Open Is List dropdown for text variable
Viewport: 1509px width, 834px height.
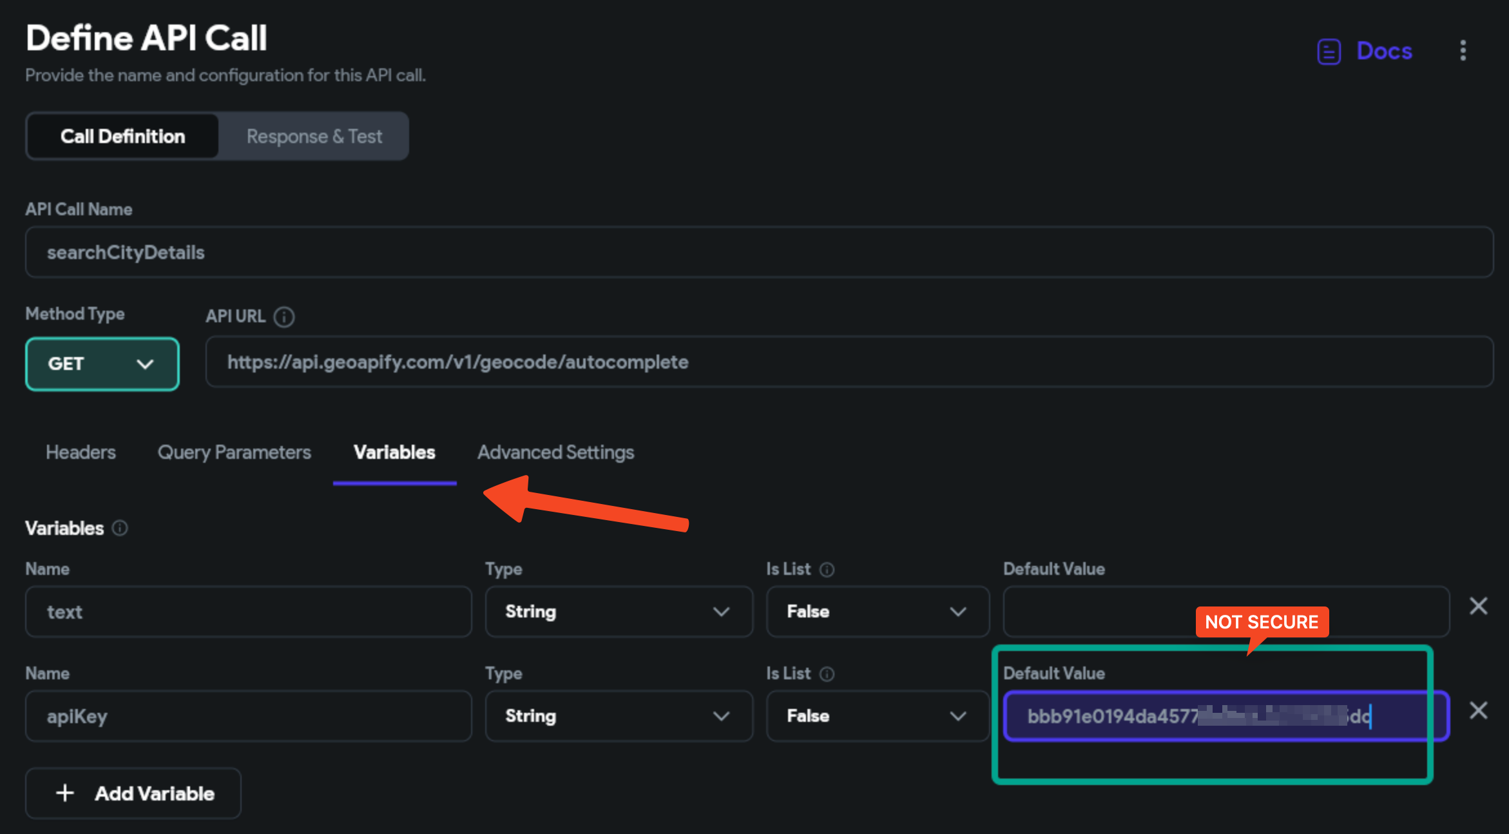[x=878, y=612]
